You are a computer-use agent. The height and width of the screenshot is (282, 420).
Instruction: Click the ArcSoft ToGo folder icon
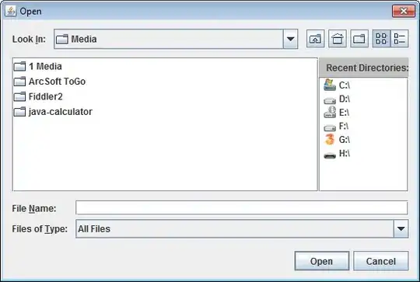[x=19, y=82]
